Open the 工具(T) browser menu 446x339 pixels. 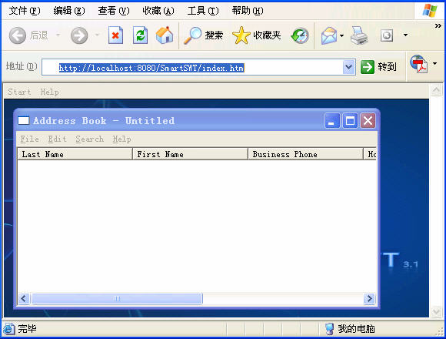point(203,11)
